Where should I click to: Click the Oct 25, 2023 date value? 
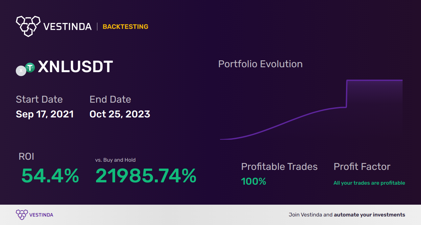click(120, 114)
